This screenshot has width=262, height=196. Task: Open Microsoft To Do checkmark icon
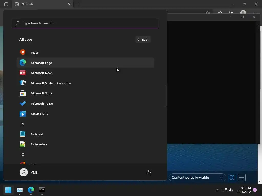click(23, 104)
